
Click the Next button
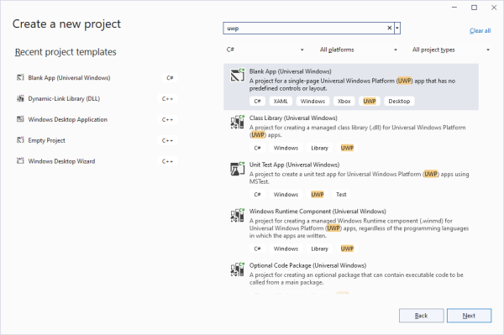click(469, 316)
